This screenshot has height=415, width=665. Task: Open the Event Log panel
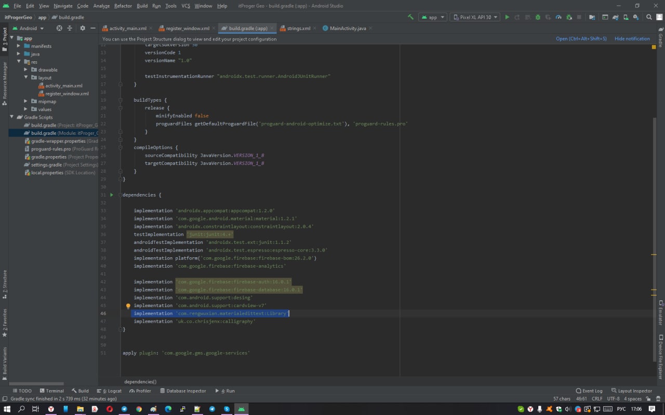click(589, 391)
